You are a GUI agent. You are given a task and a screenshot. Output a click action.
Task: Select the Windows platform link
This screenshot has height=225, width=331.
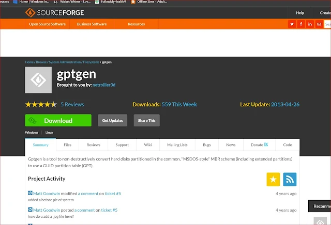click(x=32, y=133)
